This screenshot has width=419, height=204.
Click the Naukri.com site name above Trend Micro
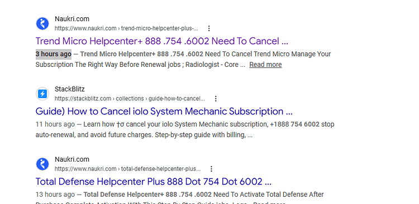coord(72,19)
